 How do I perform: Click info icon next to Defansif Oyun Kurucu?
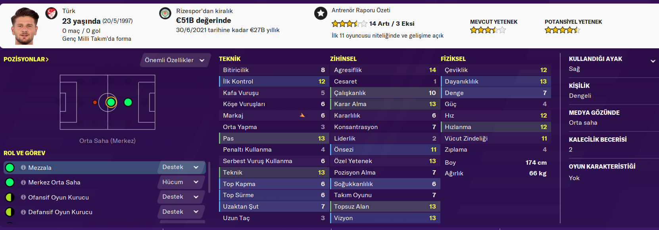click(23, 212)
